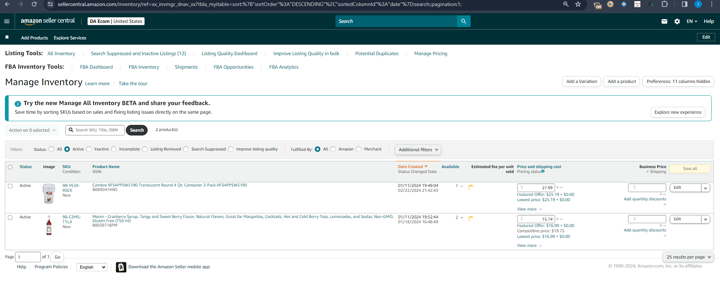This screenshot has width=720, height=305.
Task: Select the All status radio button
Action: (51, 149)
